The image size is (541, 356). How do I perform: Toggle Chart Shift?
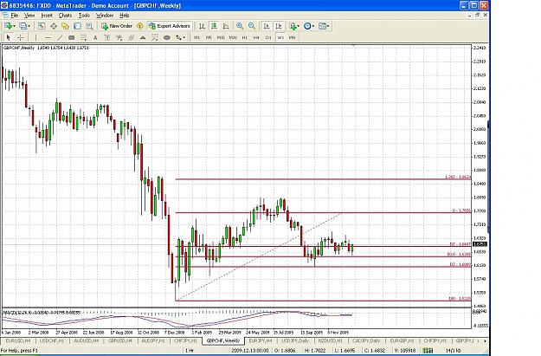(279, 26)
